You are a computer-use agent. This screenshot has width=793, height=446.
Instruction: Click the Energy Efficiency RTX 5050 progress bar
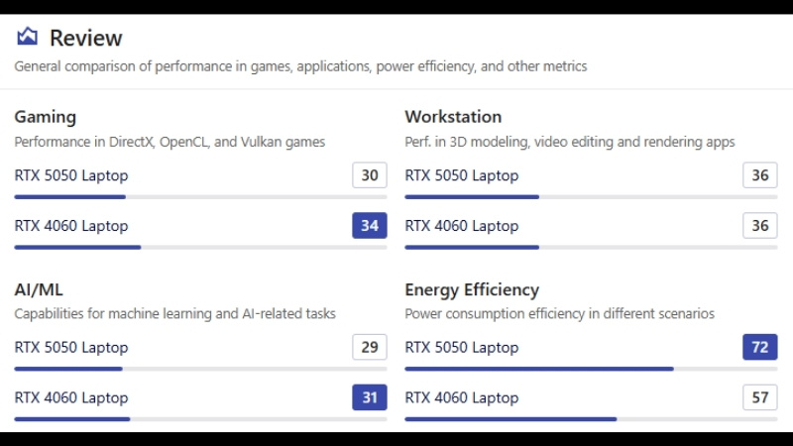pos(591,369)
